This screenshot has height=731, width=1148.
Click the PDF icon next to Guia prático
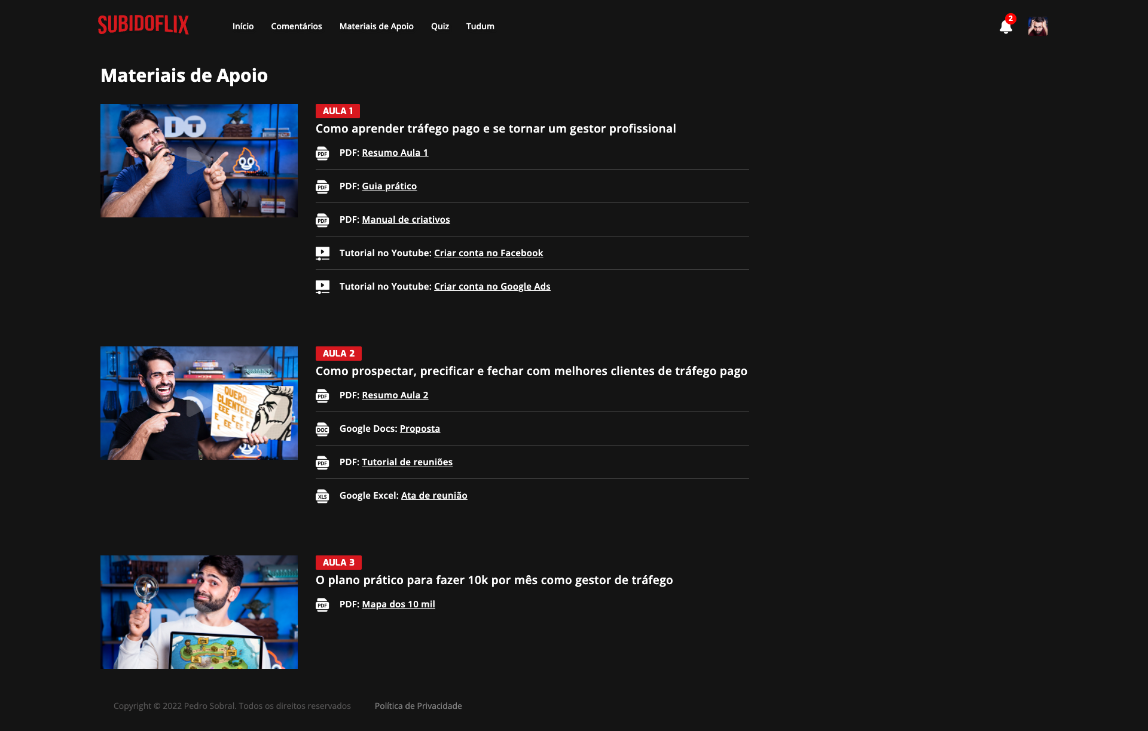322,187
